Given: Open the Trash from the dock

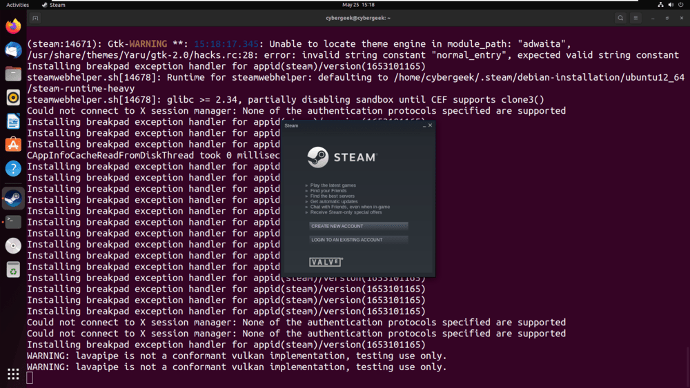Looking at the screenshot, I should pos(13,269).
